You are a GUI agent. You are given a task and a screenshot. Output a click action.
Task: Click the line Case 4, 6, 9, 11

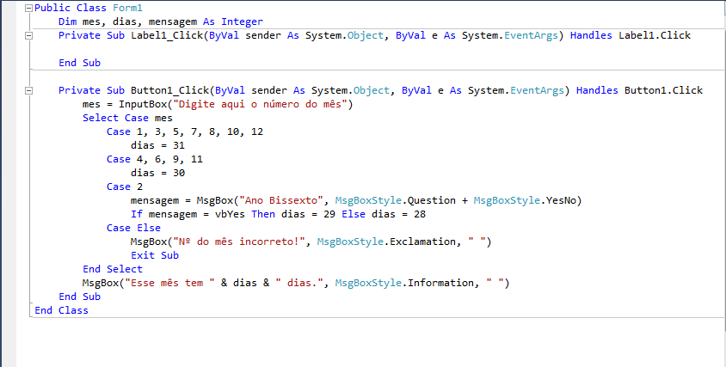(x=155, y=159)
